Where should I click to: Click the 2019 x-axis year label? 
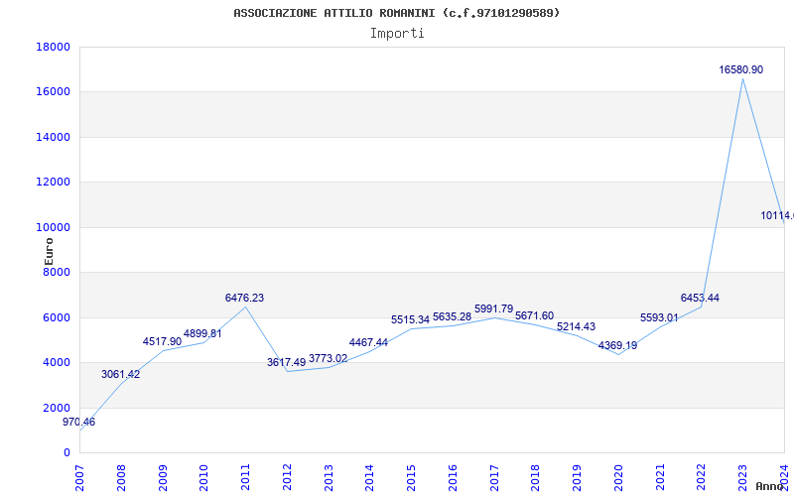click(578, 478)
